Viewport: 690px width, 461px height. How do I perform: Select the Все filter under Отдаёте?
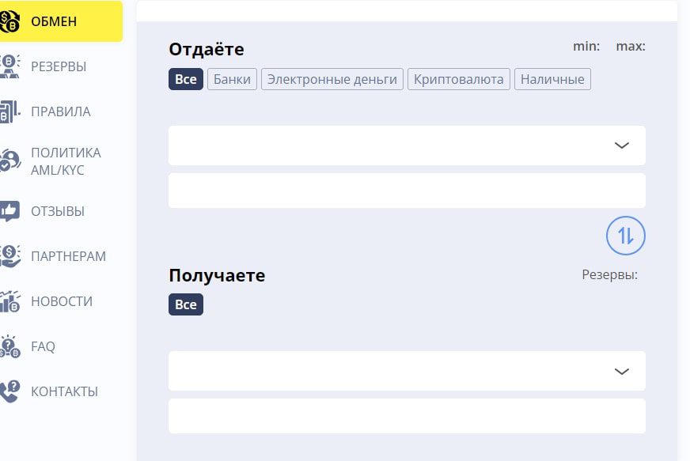coord(186,79)
